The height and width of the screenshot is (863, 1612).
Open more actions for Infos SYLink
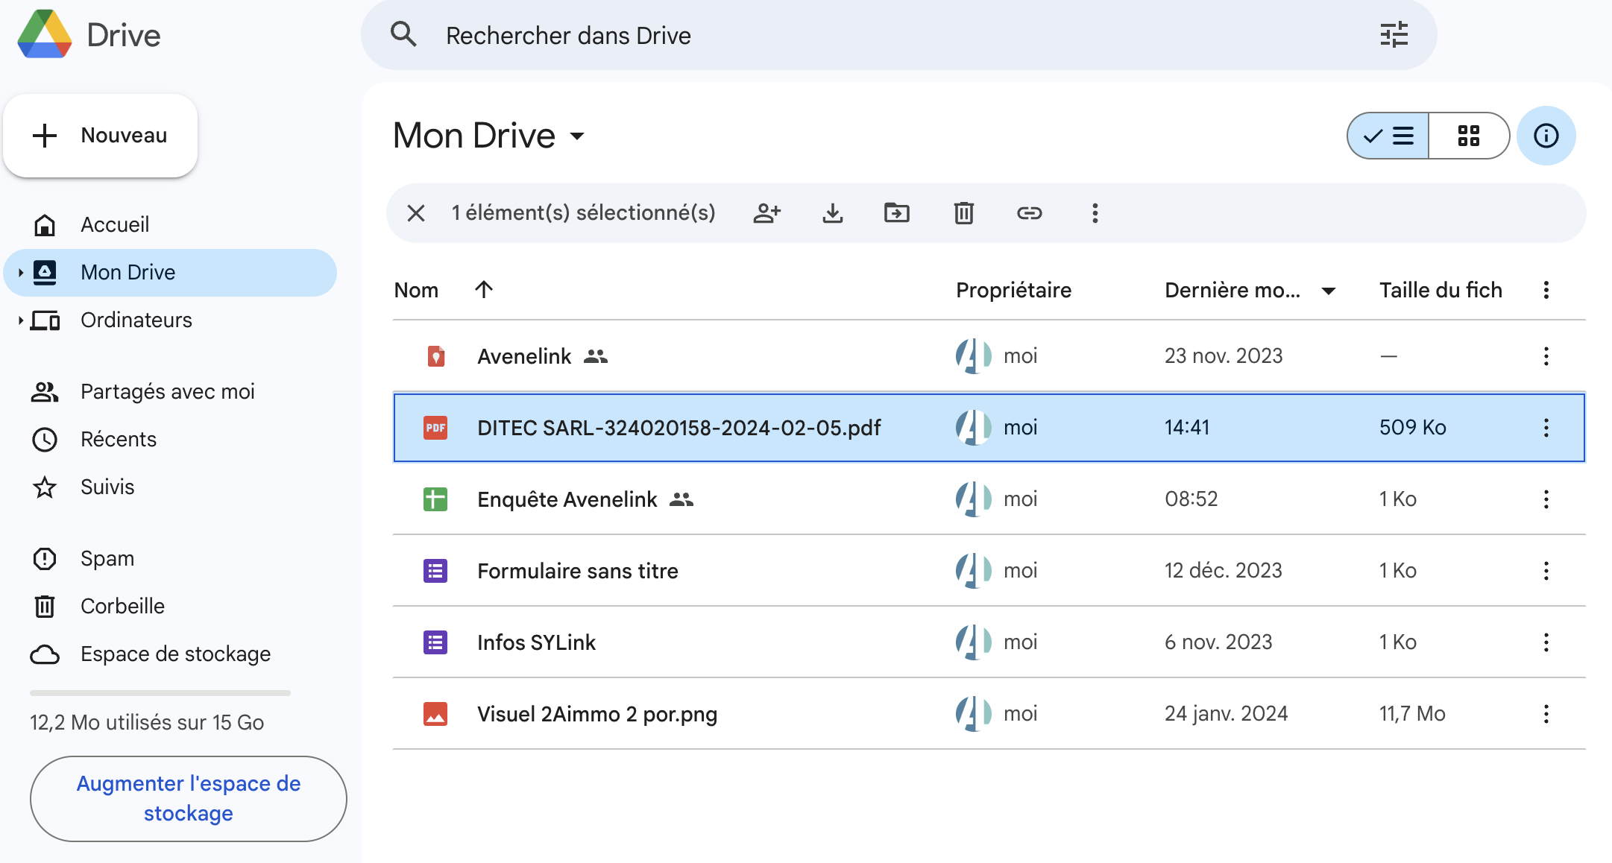1546,642
